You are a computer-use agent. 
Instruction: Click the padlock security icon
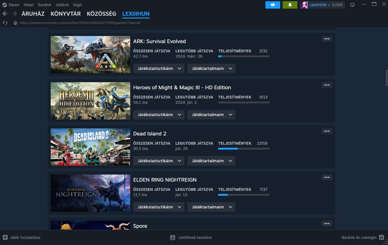pos(15,23)
